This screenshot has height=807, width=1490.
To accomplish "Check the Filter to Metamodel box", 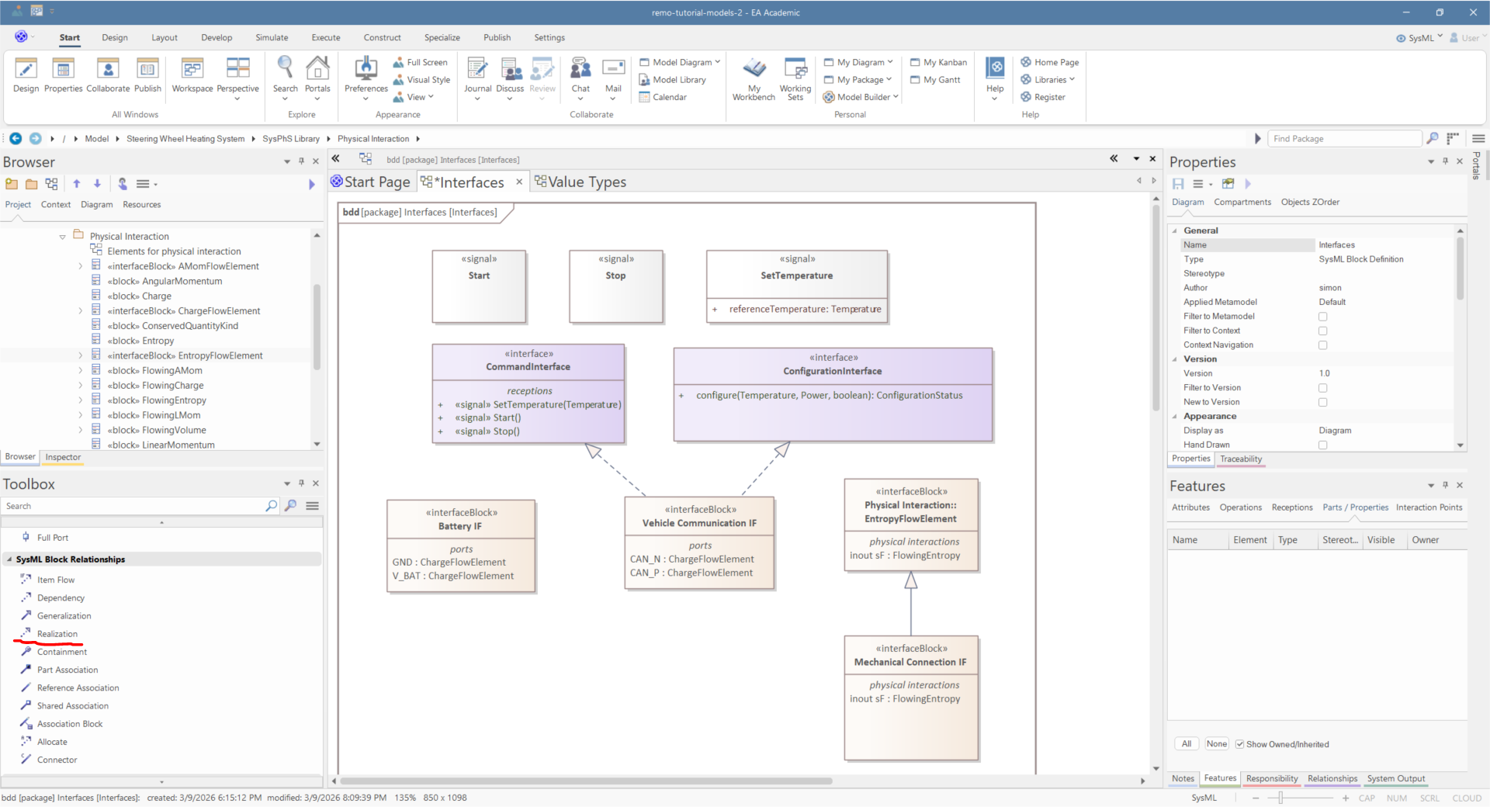I will (1322, 317).
